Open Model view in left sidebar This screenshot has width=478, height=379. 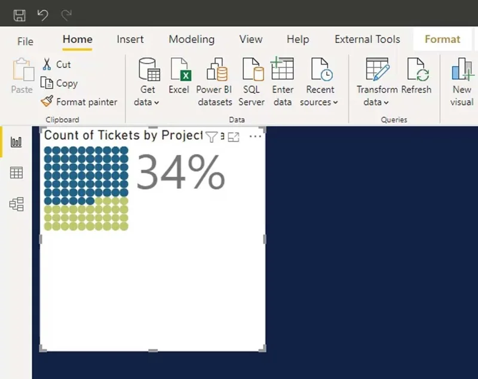pyautogui.click(x=16, y=204)
